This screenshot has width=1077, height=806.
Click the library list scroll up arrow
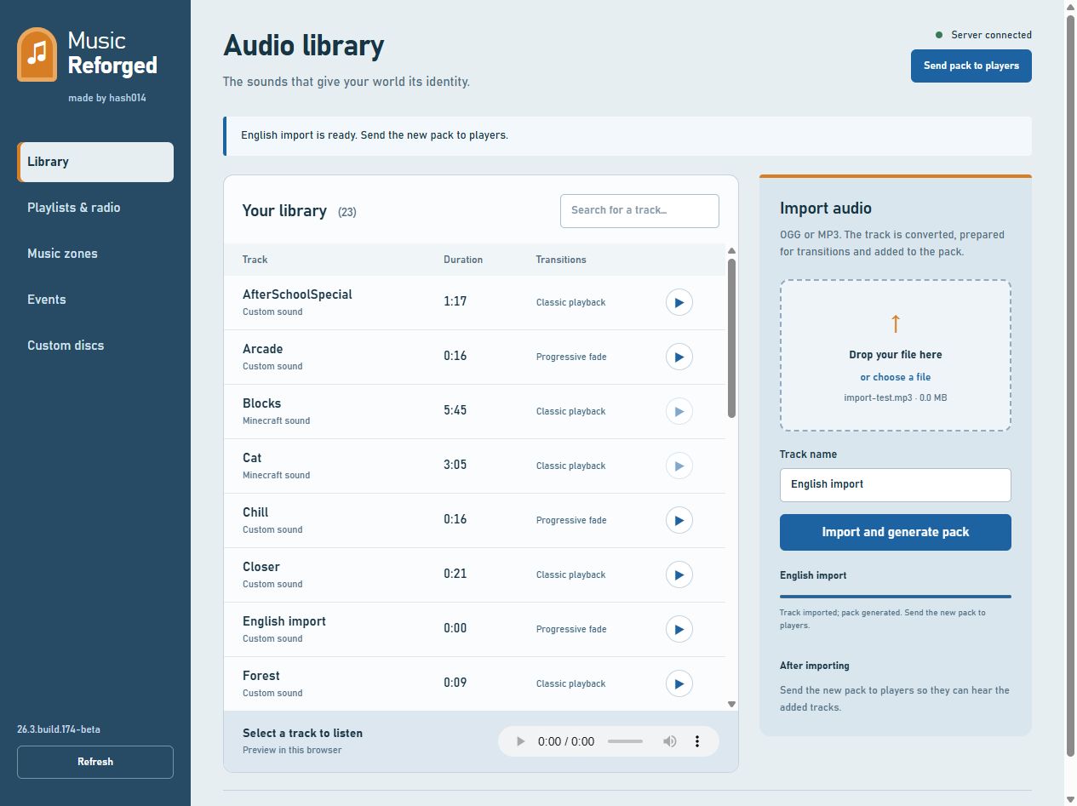(x=731, y=251)
